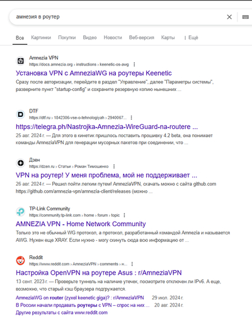Switch to the Видео tab

coord(89,38)
